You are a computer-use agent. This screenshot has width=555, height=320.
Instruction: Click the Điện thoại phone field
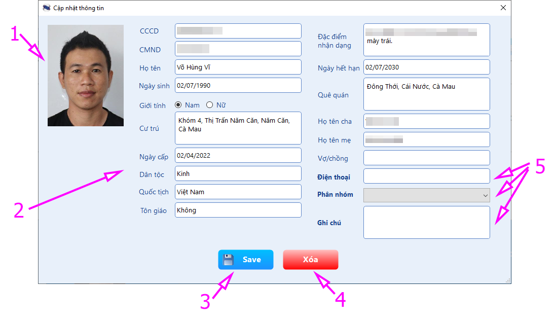pos(426,176)
